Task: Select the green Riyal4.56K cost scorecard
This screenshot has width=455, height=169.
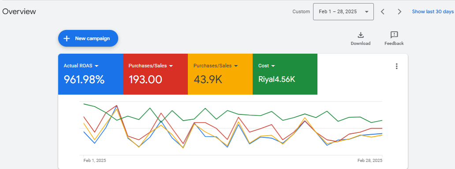Action: tap(285, 74)
